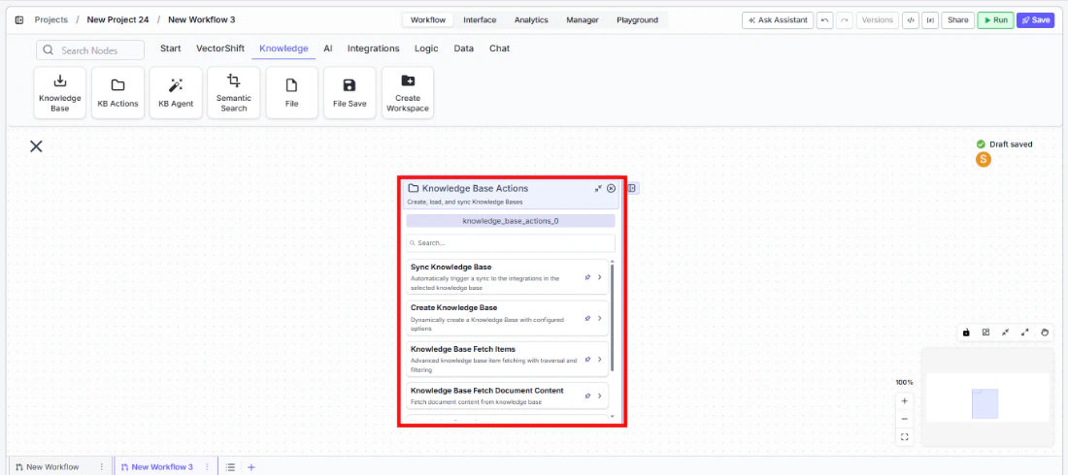Add the Create Workspace node
Image resolution: width=1068 pixels, height=475 pixels.
click(408, 92)
